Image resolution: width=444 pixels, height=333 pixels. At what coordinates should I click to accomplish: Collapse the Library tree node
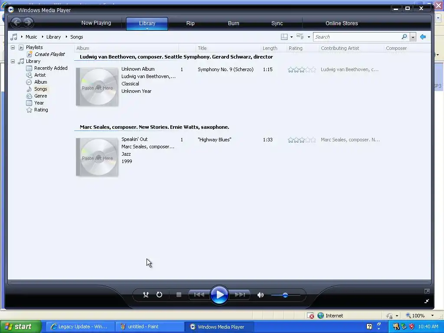pyautogui.click(x=13, y=61)
